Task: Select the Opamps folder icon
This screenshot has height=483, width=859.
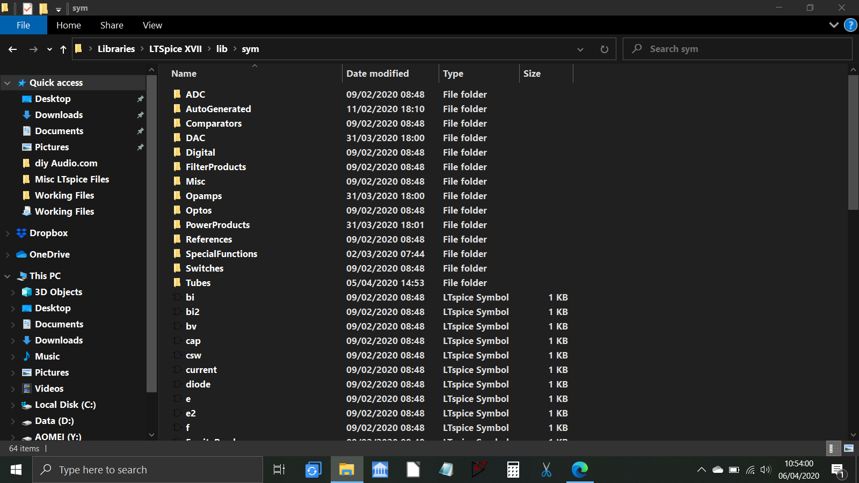Action: coord(177,195)
